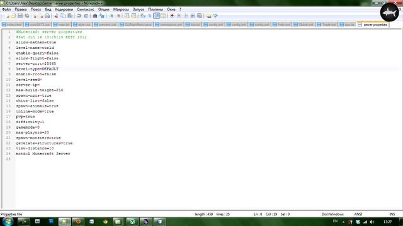This screenshot has width=403, height=226.
Task: Click the line max-build-height=256
Action: pyautogui.click(x=40, y=90)
